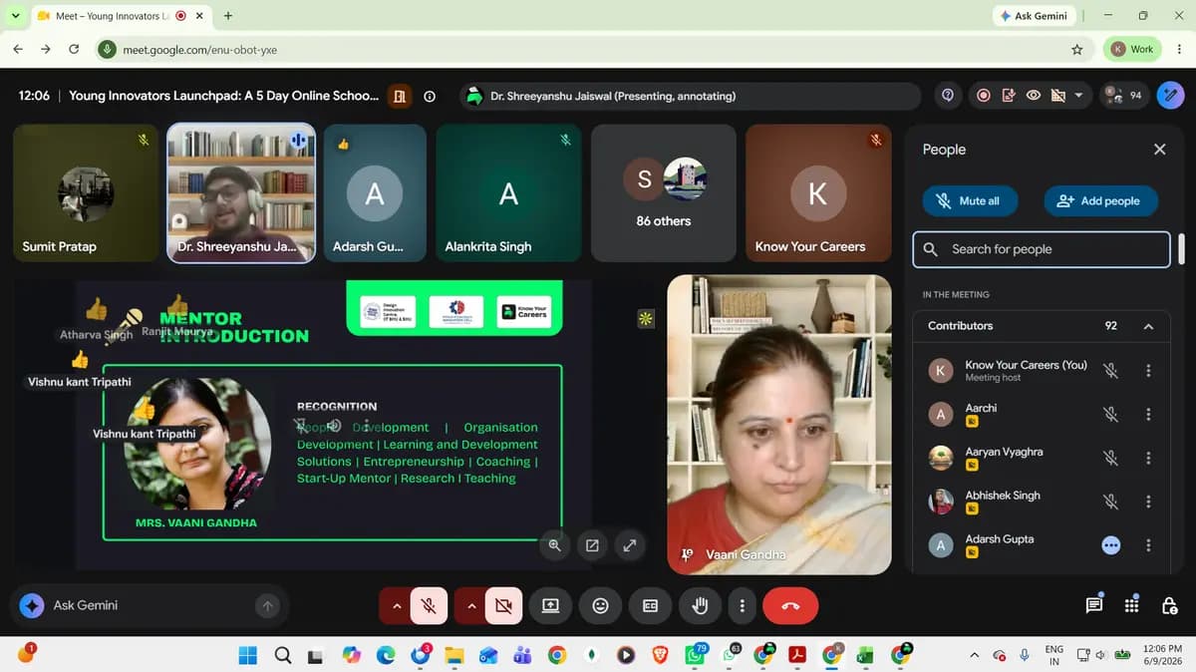Click the Ask Gemini button in Chrome title bar
The width and height of the screenshot is (1196, 672).
click(x=1035, y=16)
